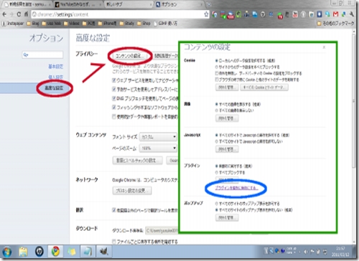
Task: Toggle the ウェブ サービス navigation checkbox
Action: [114, 80]
